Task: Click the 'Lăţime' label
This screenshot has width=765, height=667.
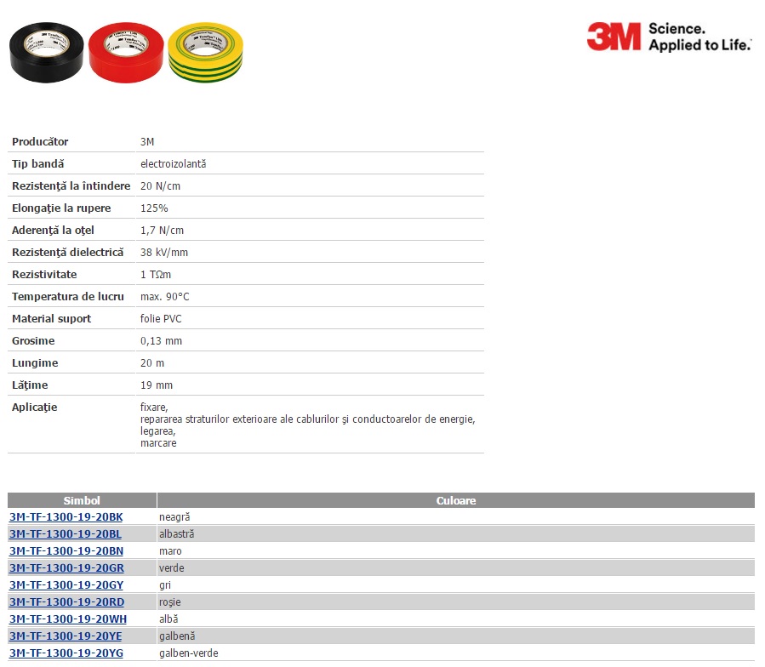Action: click(30, 385)
